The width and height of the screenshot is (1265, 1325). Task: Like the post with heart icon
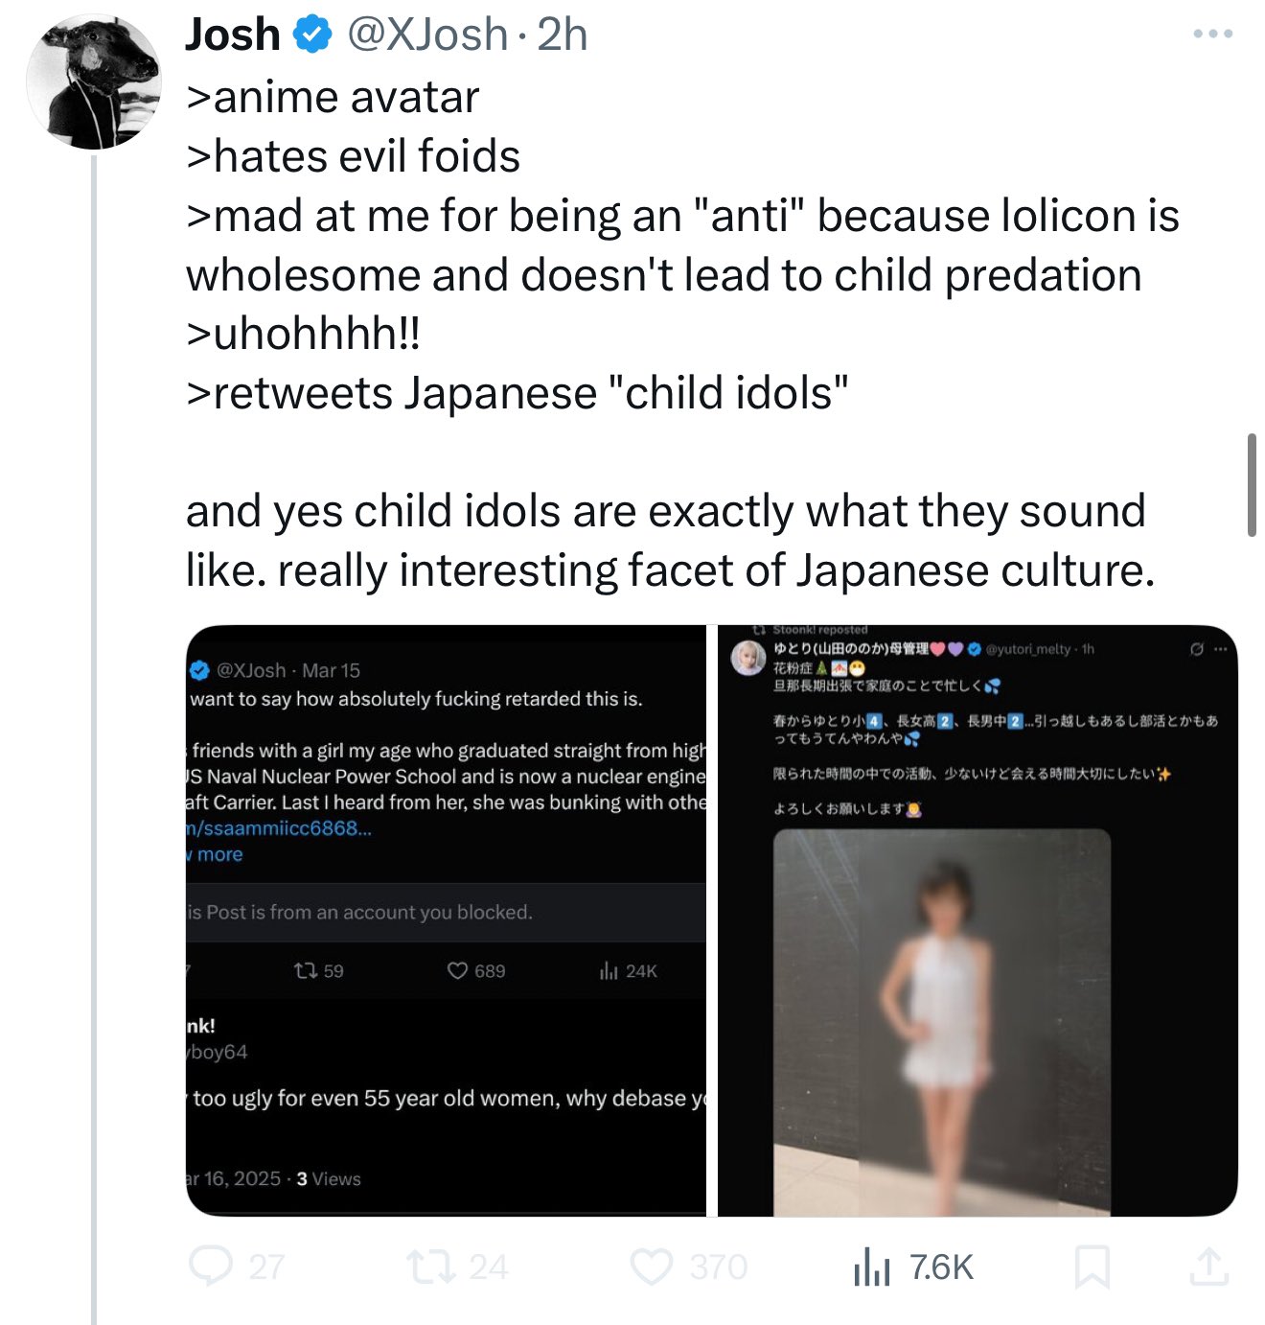pyautogui.click(x=651, y=1267)
